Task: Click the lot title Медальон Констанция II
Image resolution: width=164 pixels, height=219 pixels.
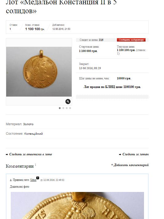Action: click(x=61, y=6)
